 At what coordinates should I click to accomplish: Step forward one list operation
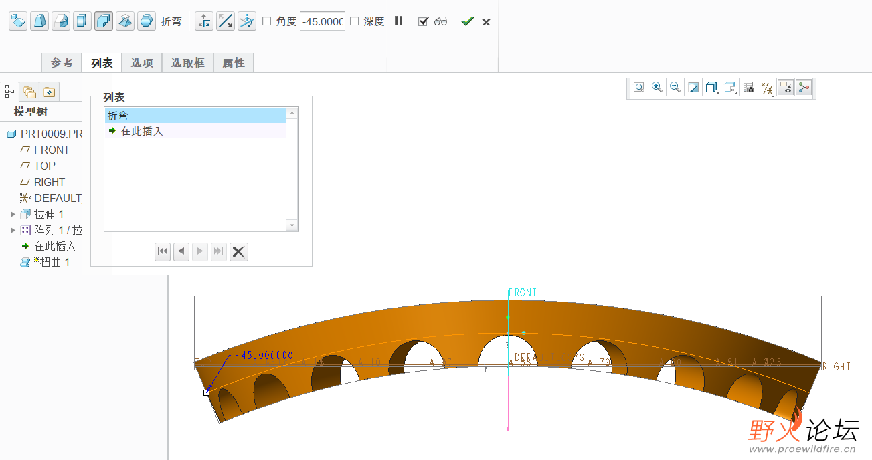pos(200,252)
